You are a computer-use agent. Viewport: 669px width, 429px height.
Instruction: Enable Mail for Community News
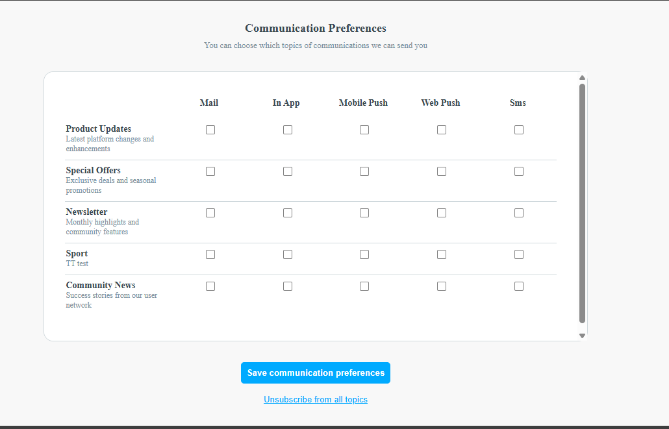(210, 286)
